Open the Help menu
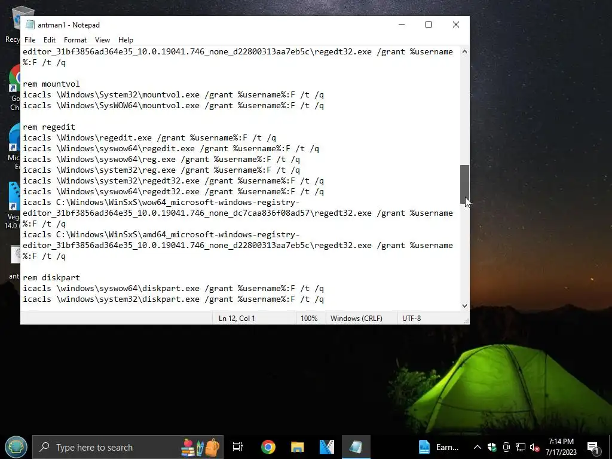 click(x=126, y=40)
